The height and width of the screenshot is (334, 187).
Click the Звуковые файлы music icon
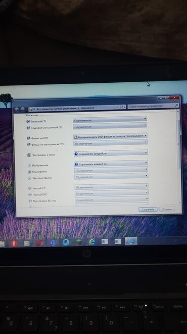[30, 178]
